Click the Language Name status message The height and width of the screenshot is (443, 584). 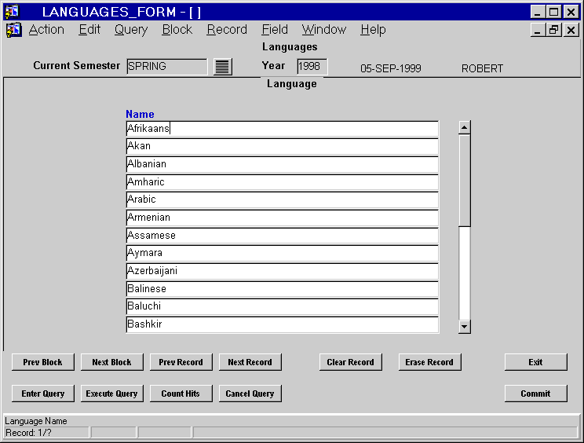click(36, 421)
